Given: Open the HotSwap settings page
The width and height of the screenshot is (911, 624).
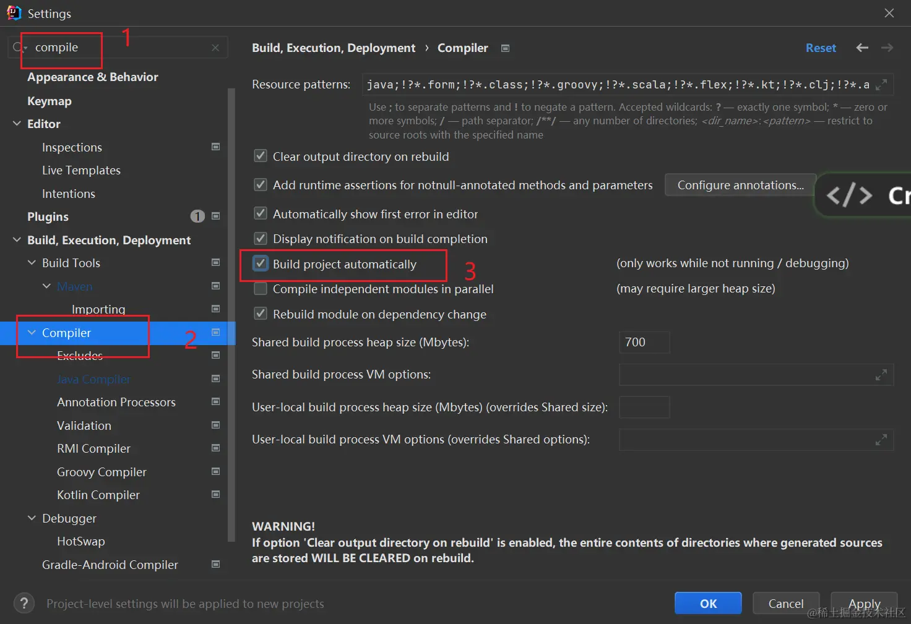Looking at the screenshot, I should [81, 541].
